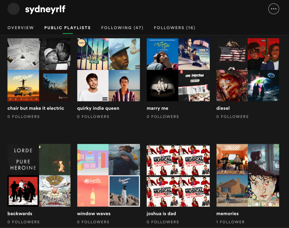Click the 'quirky indie queen' playlist artwork
Viewport: 289px width, 228px height.
point(108,70)
